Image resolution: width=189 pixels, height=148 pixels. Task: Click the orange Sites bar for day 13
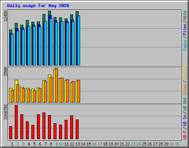[79, 91]
